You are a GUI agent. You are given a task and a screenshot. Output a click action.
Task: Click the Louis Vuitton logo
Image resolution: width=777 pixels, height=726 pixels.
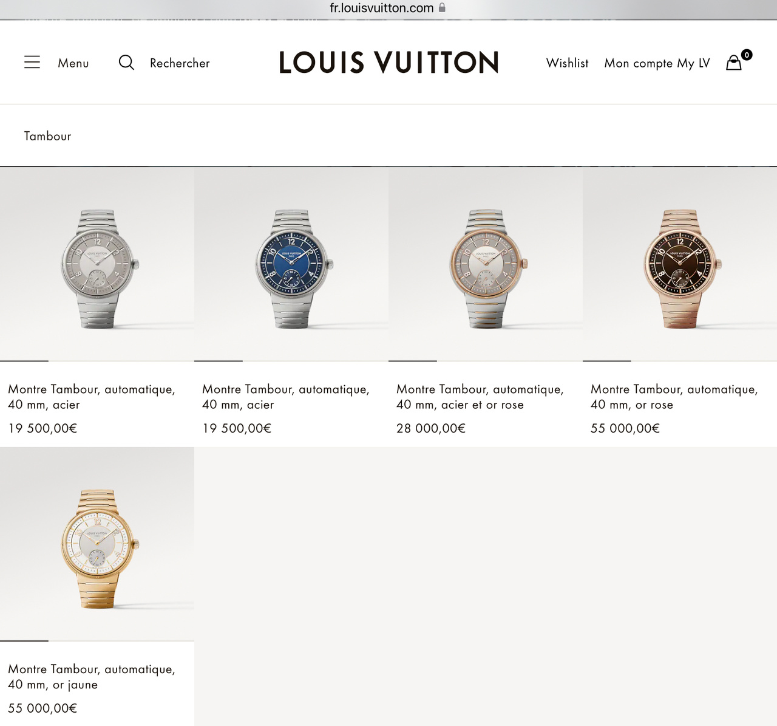[388, 63]
